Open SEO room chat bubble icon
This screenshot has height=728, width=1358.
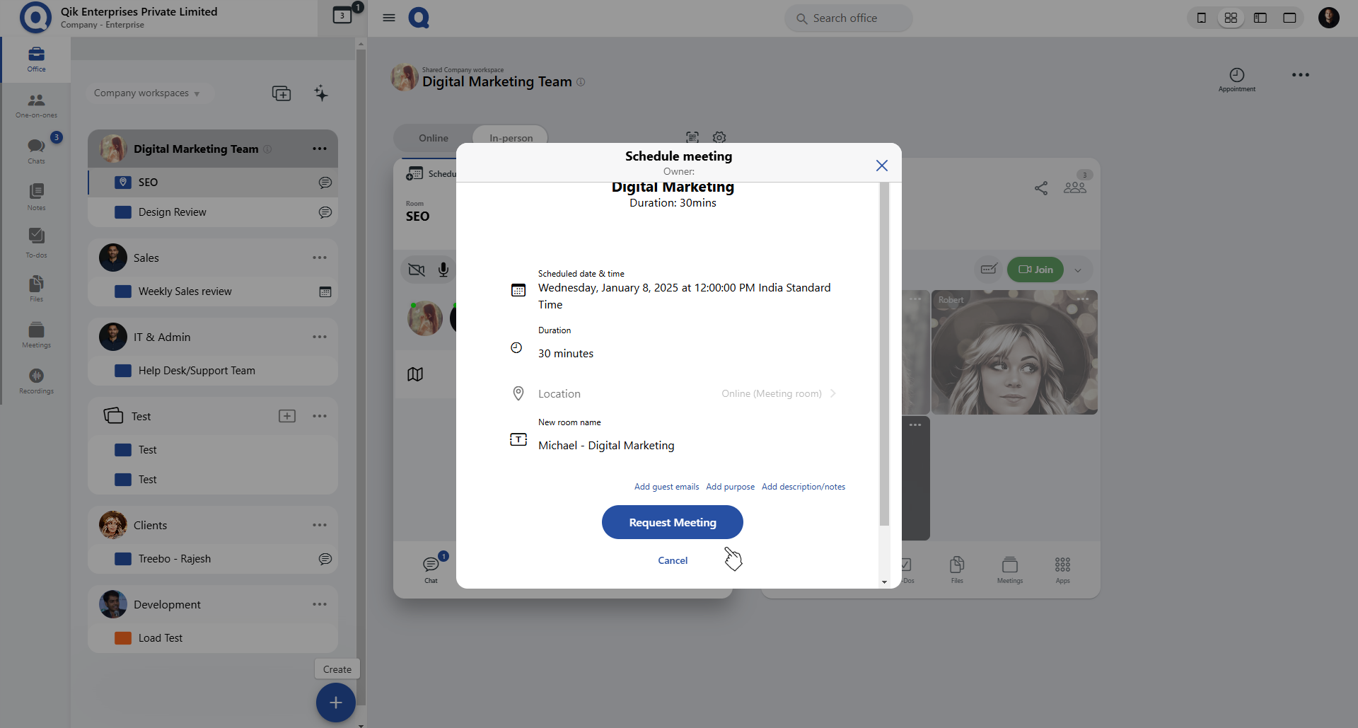pos(325,183)
